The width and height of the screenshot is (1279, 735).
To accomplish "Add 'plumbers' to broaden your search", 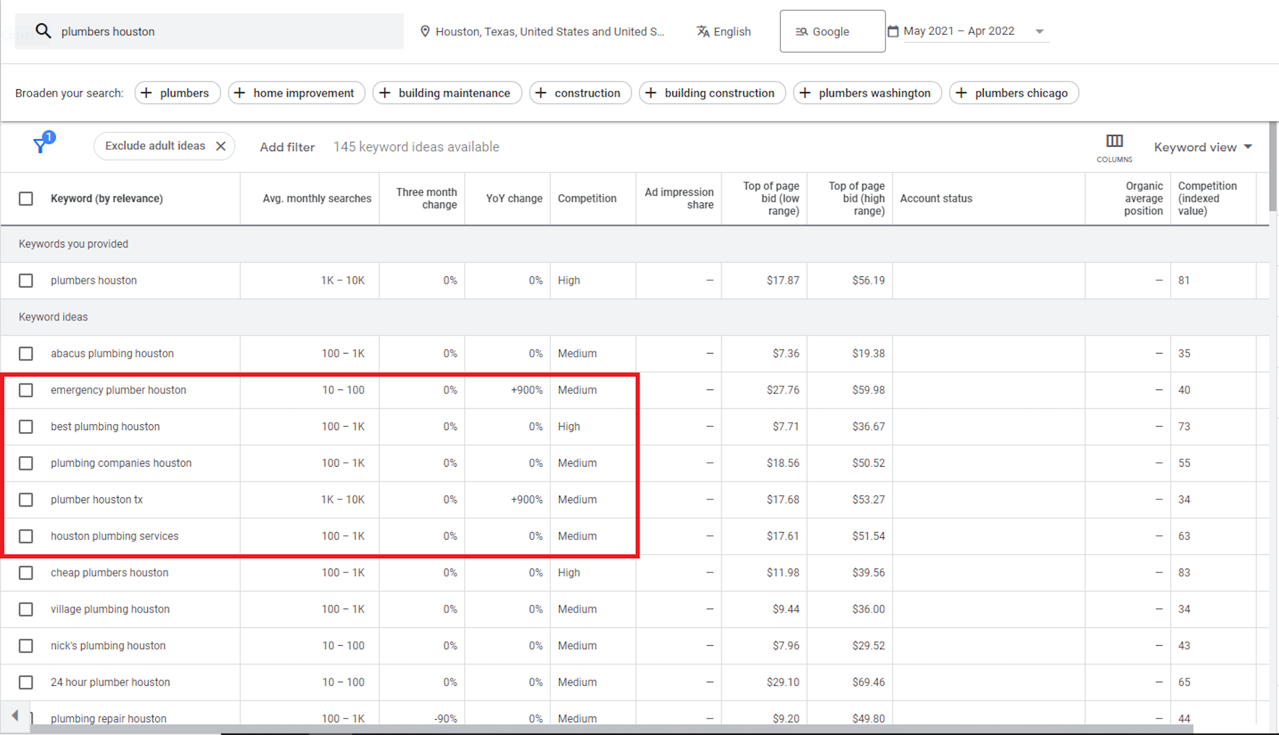I will pos(177,93).
